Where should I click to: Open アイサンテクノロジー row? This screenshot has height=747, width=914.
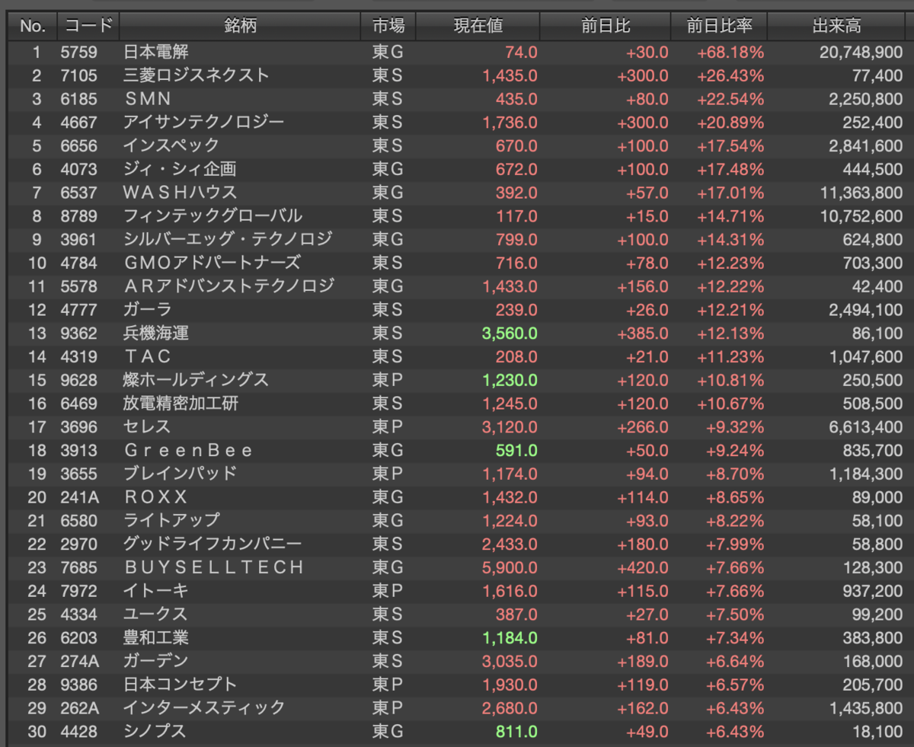coord(457,122)
